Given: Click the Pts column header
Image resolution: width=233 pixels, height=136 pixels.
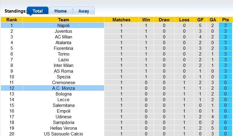Looking at the screenshot, I should pos(225,20).
